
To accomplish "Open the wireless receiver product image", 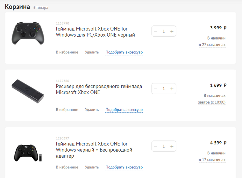I will pyautogui.click(x=28, y=91).
